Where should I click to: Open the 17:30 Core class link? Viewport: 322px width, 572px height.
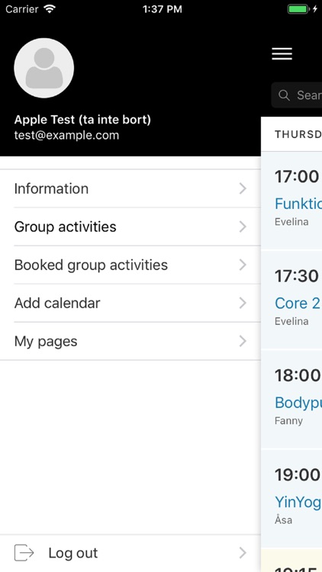tap(298, 303)
